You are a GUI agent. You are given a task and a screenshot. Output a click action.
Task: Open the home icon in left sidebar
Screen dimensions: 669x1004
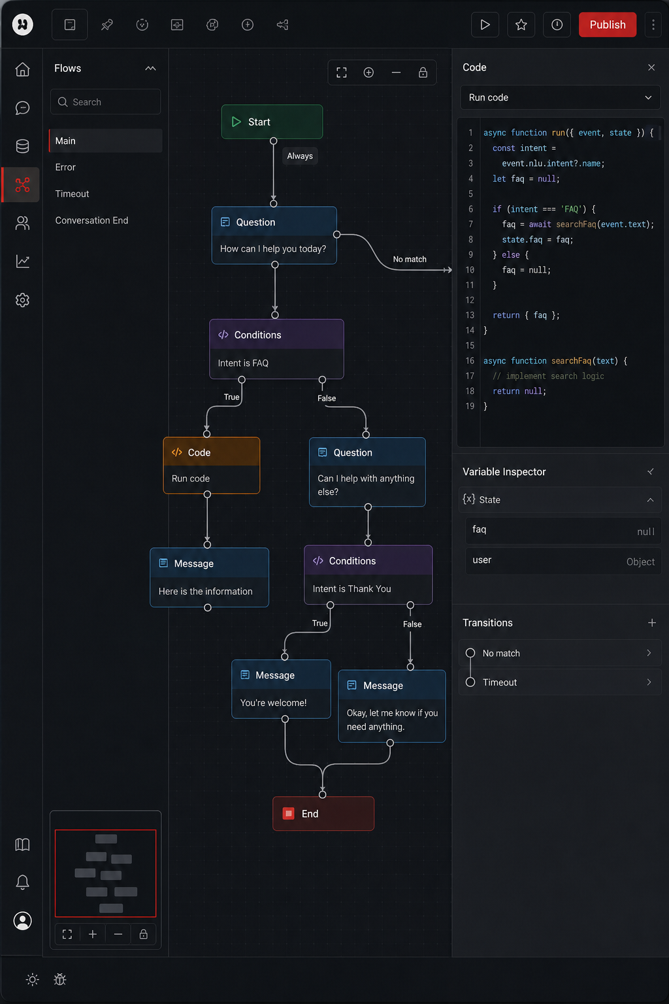(x=23, y=69)
